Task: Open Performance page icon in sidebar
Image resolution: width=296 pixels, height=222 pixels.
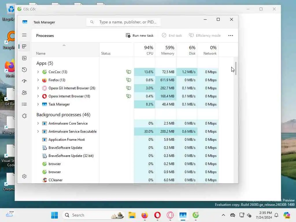Action: 24,58
